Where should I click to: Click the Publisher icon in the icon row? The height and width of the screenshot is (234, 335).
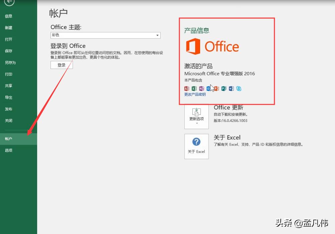click(x=224, y=88)
